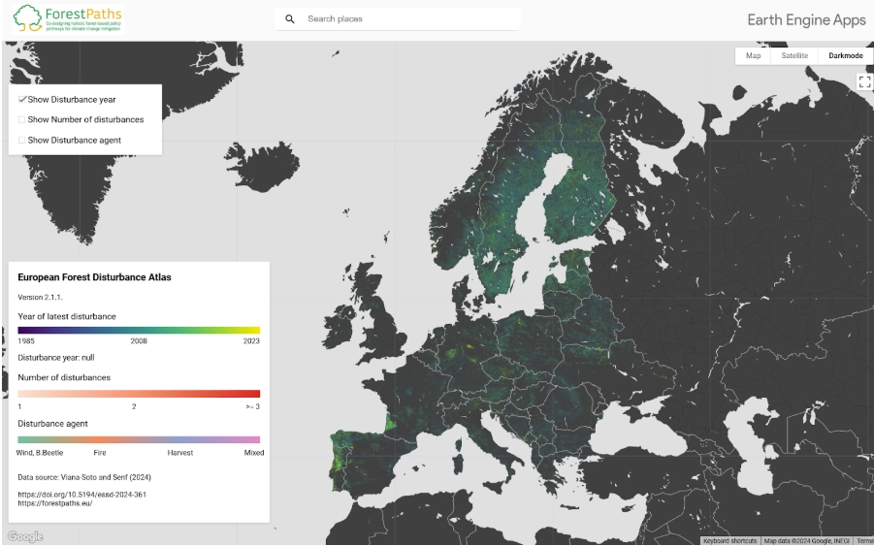Enable Show Number of disturbances

click(21, 120)
